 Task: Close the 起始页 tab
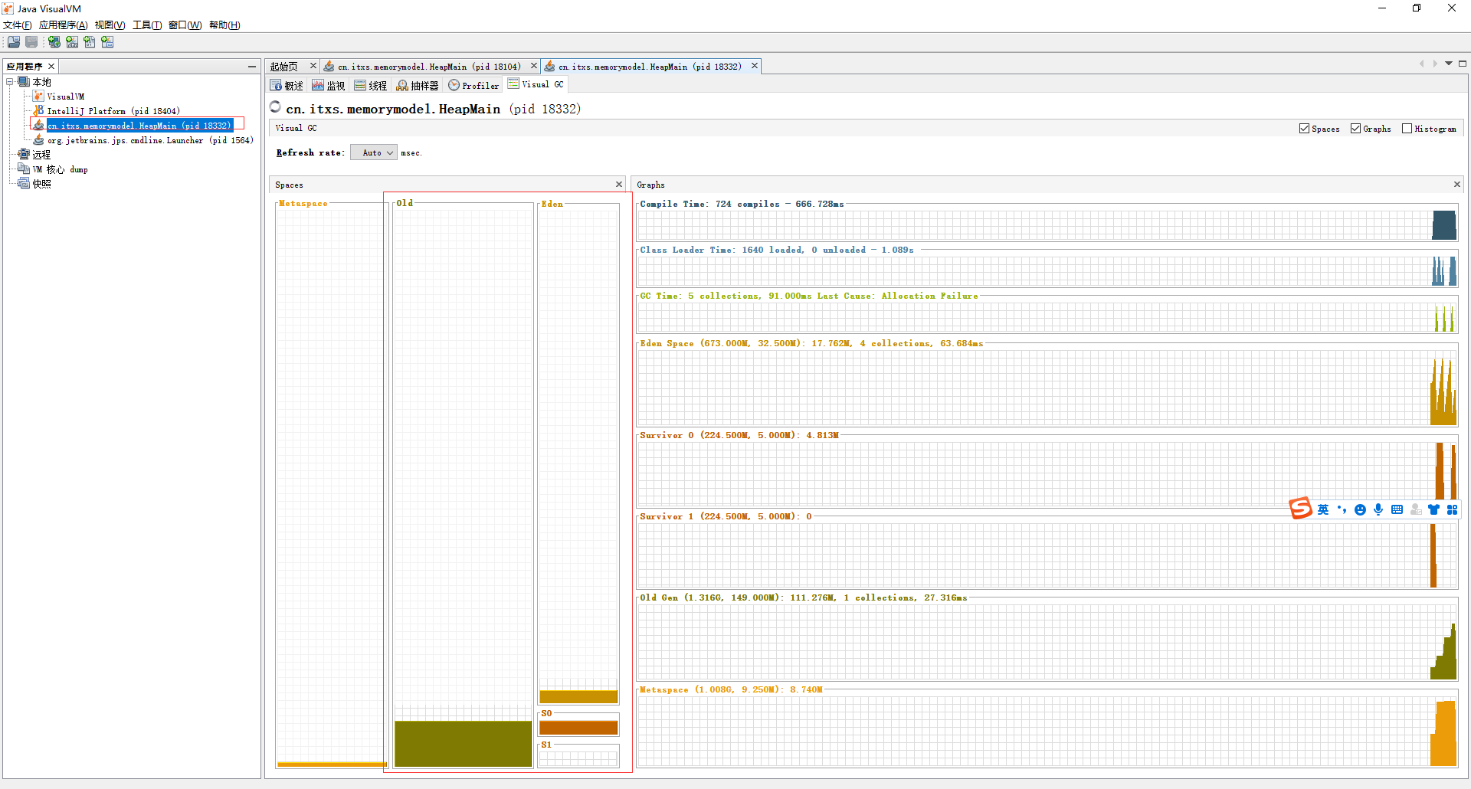pos(313,66)
